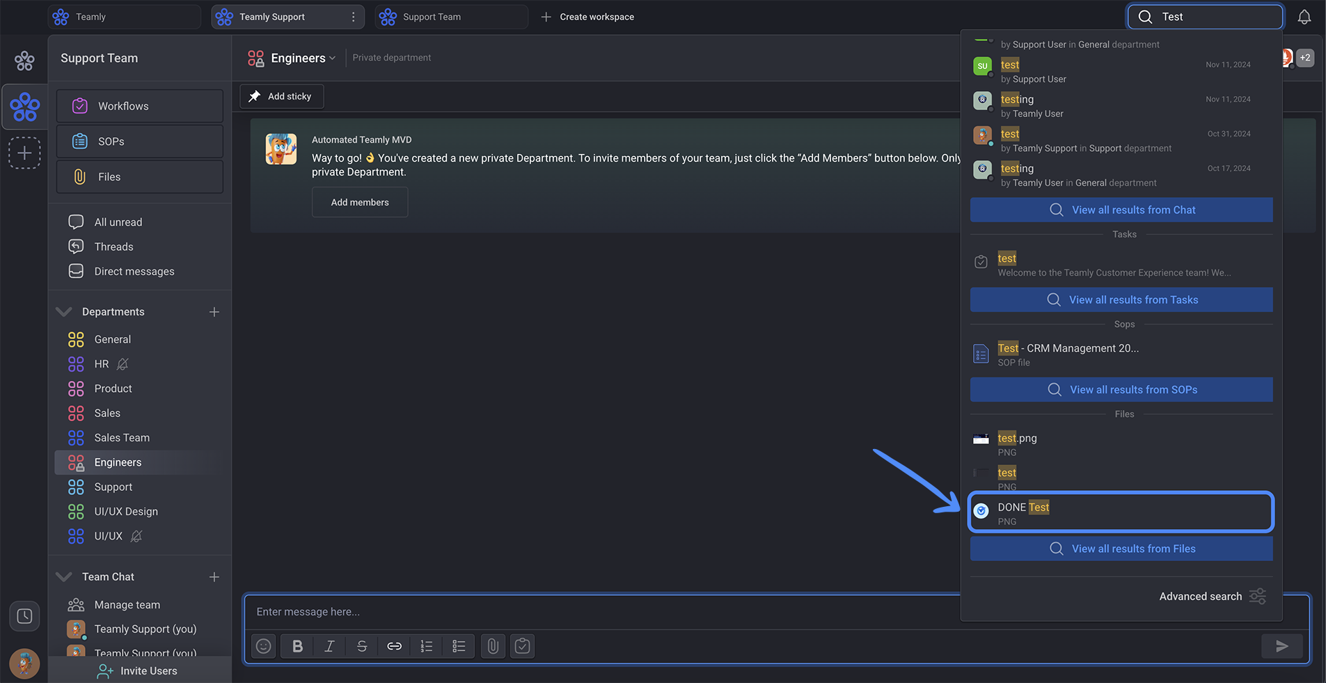This screenshot has width=1326, height=683.
Task: Select the active blue workspace logo
Action: (x=24, y=107)
